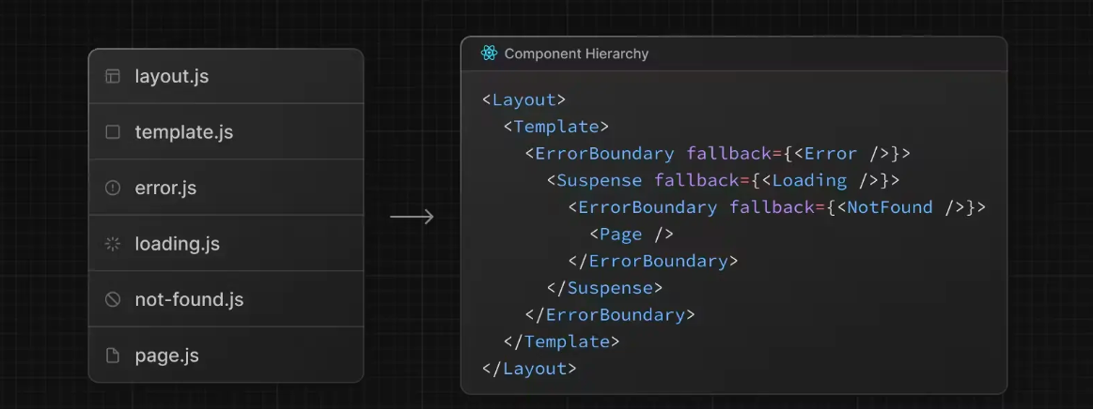Click the layout.js file icon
This screenshot has width=1093, height=409.
pyautogui.click(x=113, y=76)
